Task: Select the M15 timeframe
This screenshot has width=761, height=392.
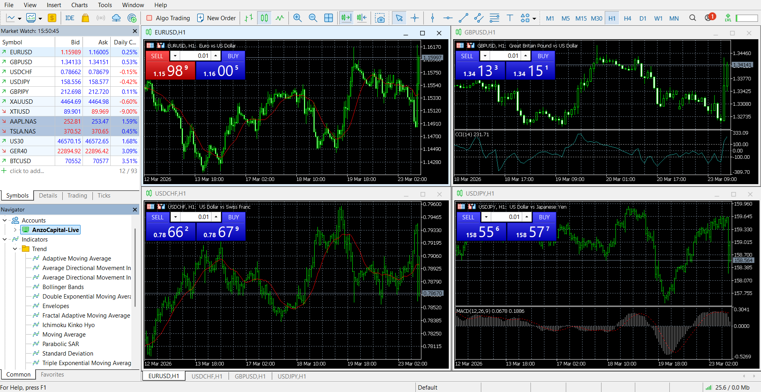Action: point(581,18)
